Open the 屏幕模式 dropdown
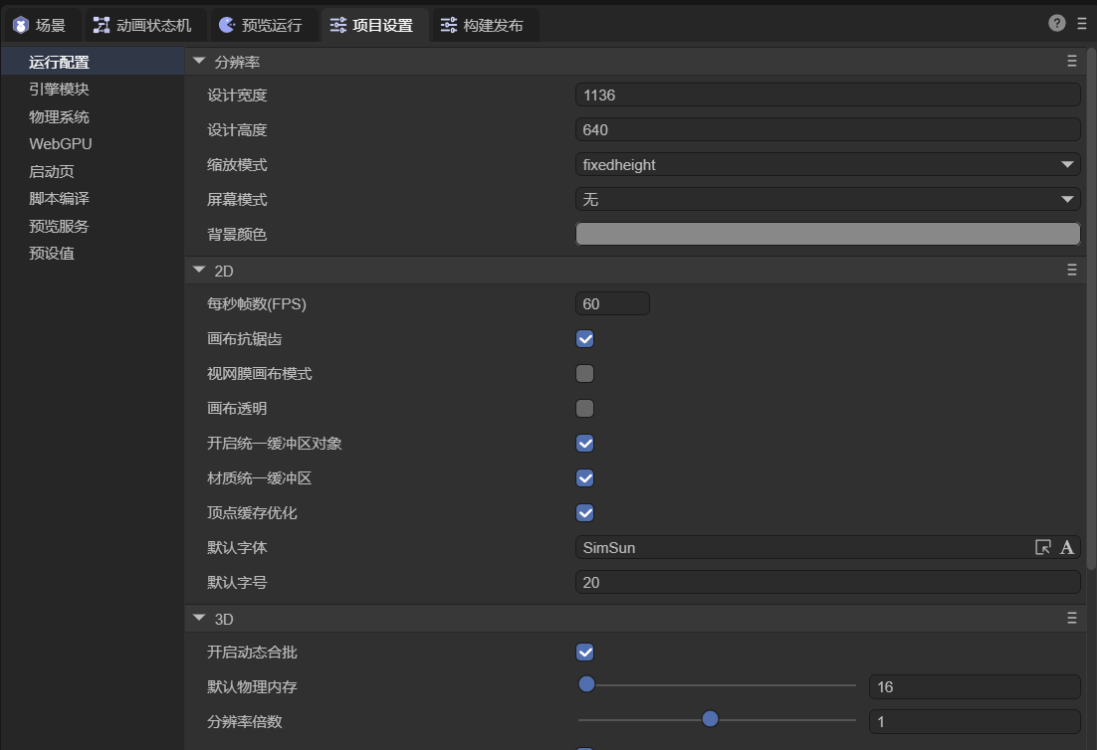The image size is (1097, 750). tap(827, 200)
